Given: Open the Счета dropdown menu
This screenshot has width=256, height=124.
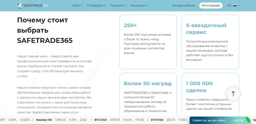Looking at the screenshot, I should point(77,5).
